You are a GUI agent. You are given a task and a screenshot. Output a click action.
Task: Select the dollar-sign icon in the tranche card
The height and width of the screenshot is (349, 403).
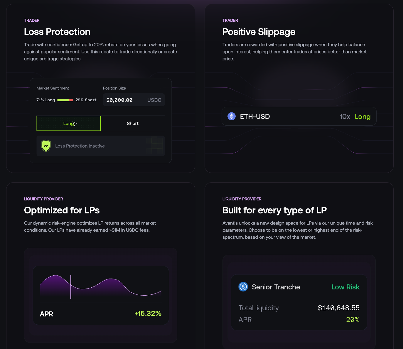[x=243, y=287]
